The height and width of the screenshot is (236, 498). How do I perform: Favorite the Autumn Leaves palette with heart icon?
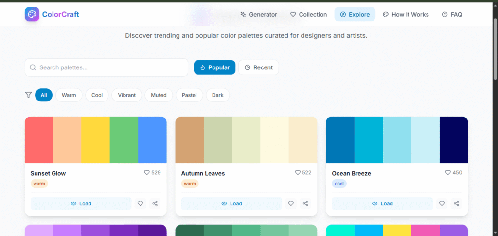click(x=291, y=203)
